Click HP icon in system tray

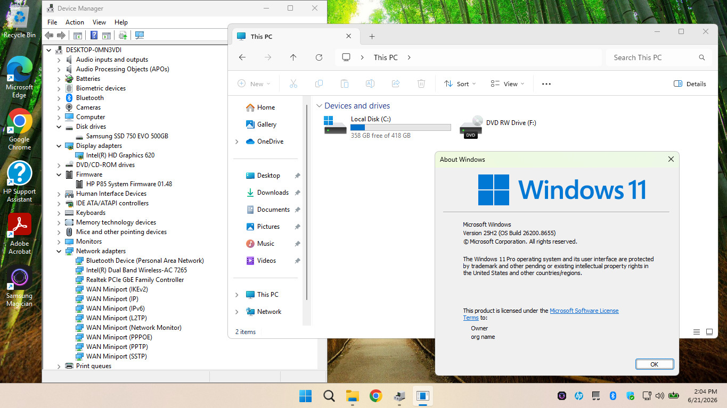pyautogui.click(x=579, y=396)
